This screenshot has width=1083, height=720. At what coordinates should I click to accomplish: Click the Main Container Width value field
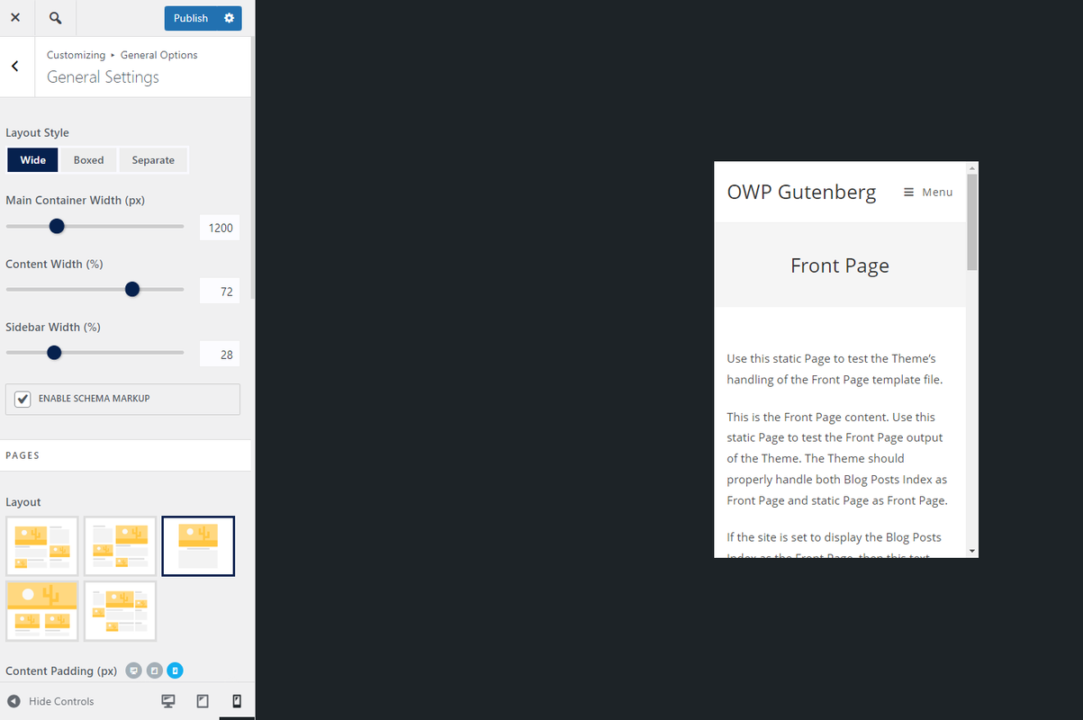tap(221, 228)
